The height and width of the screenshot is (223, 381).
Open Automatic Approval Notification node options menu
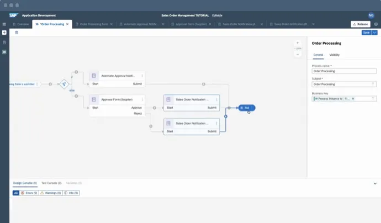click(x=142, y=76)
